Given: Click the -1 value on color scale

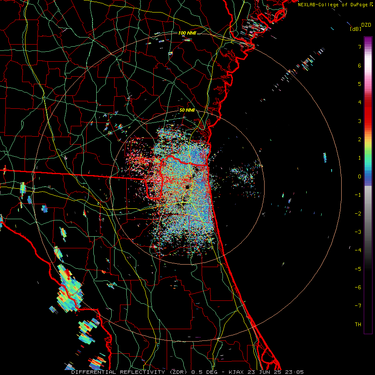Looking at the screenshot, I should coord(358,195).
